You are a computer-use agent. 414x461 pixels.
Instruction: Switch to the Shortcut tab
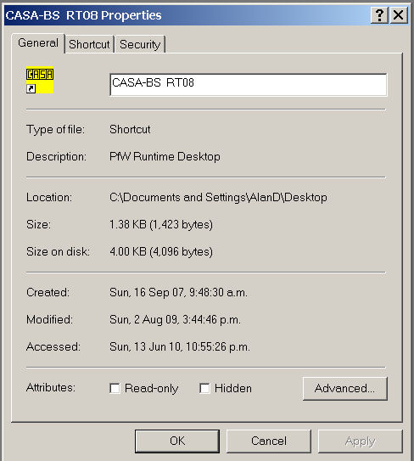pos(89,44)
